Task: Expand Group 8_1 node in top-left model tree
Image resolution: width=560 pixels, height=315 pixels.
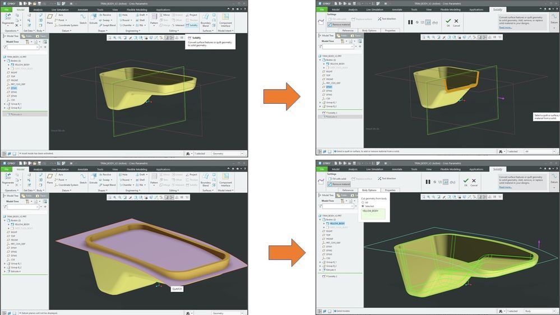Action: [5, 104]
